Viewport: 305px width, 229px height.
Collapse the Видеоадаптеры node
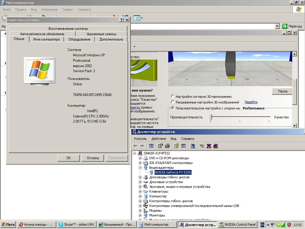140,168
